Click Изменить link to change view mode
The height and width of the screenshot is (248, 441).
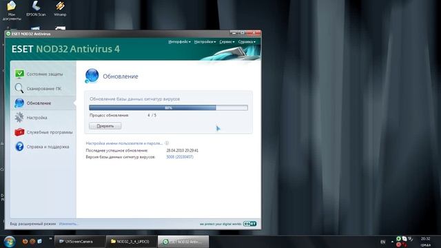tap(68, 224)
